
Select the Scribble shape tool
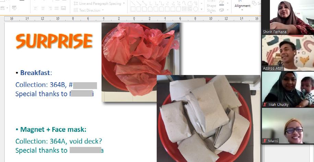pos(196,3)
